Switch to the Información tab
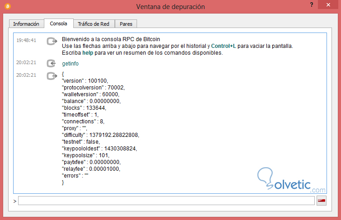Viewport: 341px width, 220px height. 26,23
